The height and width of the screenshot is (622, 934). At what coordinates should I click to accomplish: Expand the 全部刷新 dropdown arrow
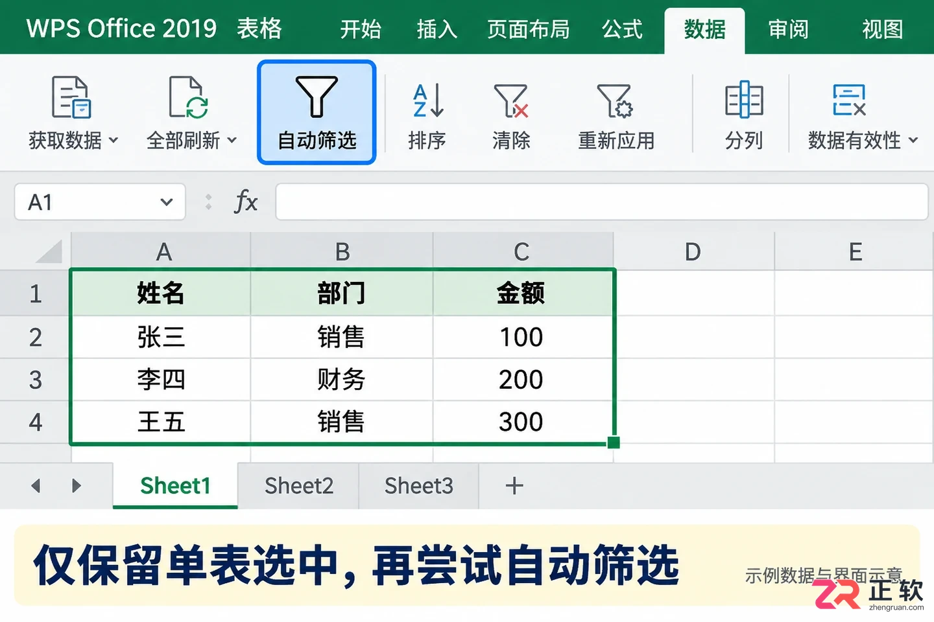point(232,140)
